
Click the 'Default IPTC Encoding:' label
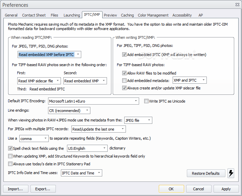(x=27, y=101)
